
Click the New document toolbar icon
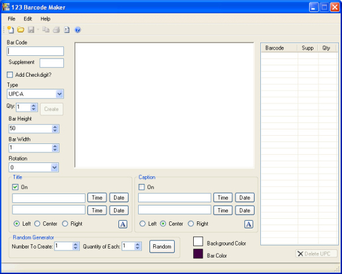[x=11, y=30]
